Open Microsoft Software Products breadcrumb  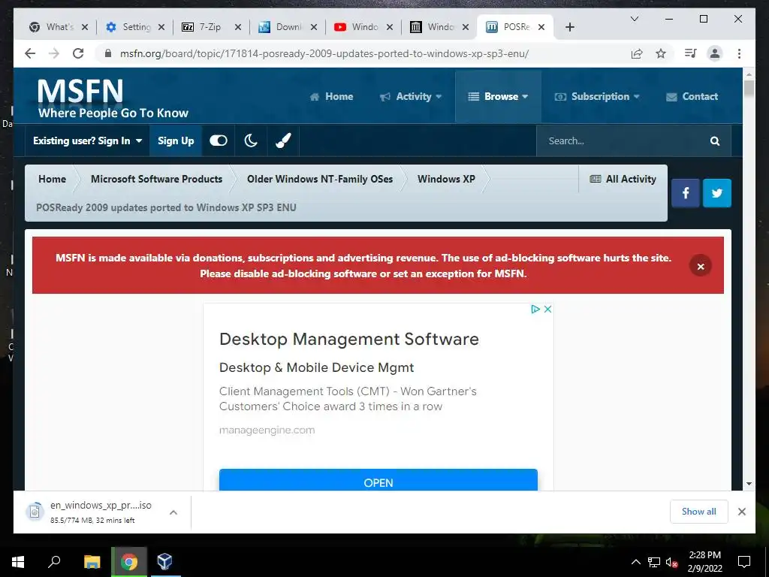coord(156,179)
